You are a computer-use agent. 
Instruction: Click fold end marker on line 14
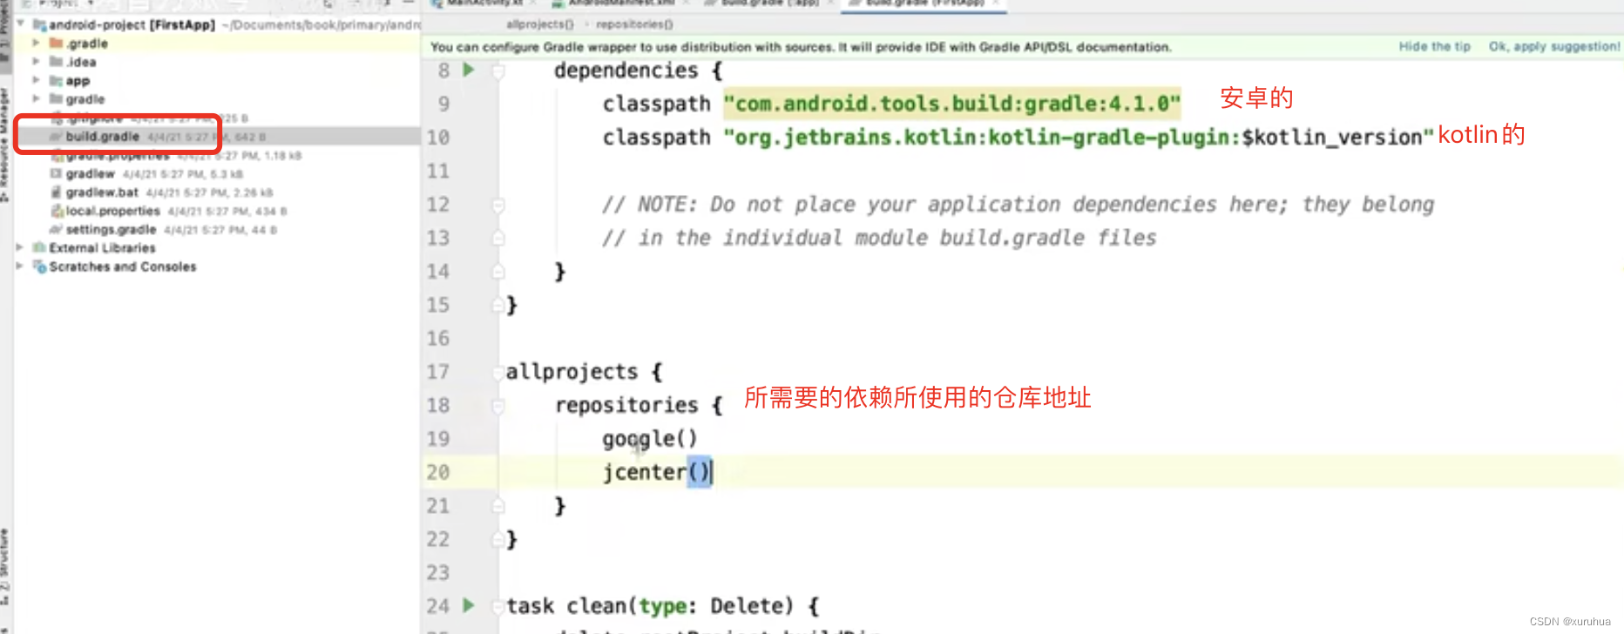click(498, 272)
